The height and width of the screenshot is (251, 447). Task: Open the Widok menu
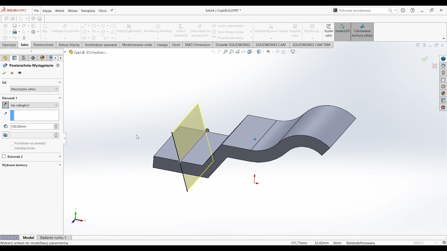tap(60, 10)
